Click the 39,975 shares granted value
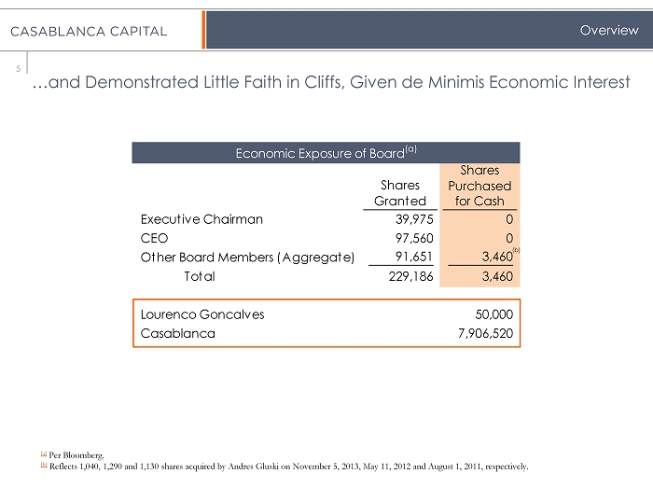Image resolution: width=653 pixels, height=502 pixels. pos(412,219)
